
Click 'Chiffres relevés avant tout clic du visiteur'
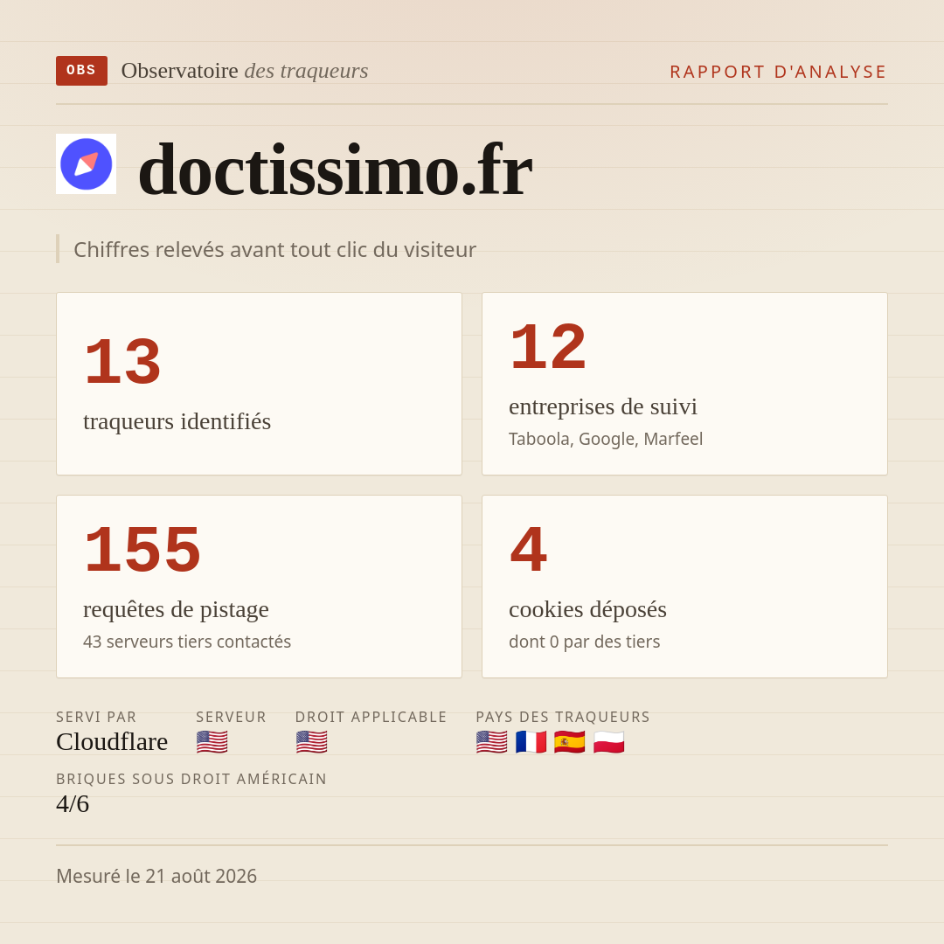coord(274,249)
